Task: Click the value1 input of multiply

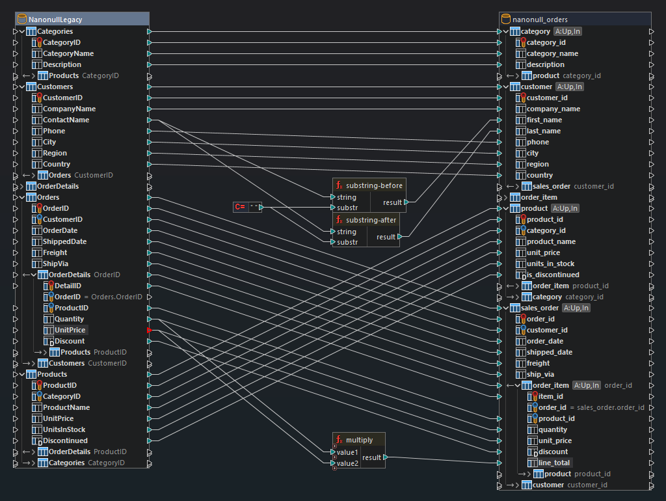Action: click(x=333, y=452)
